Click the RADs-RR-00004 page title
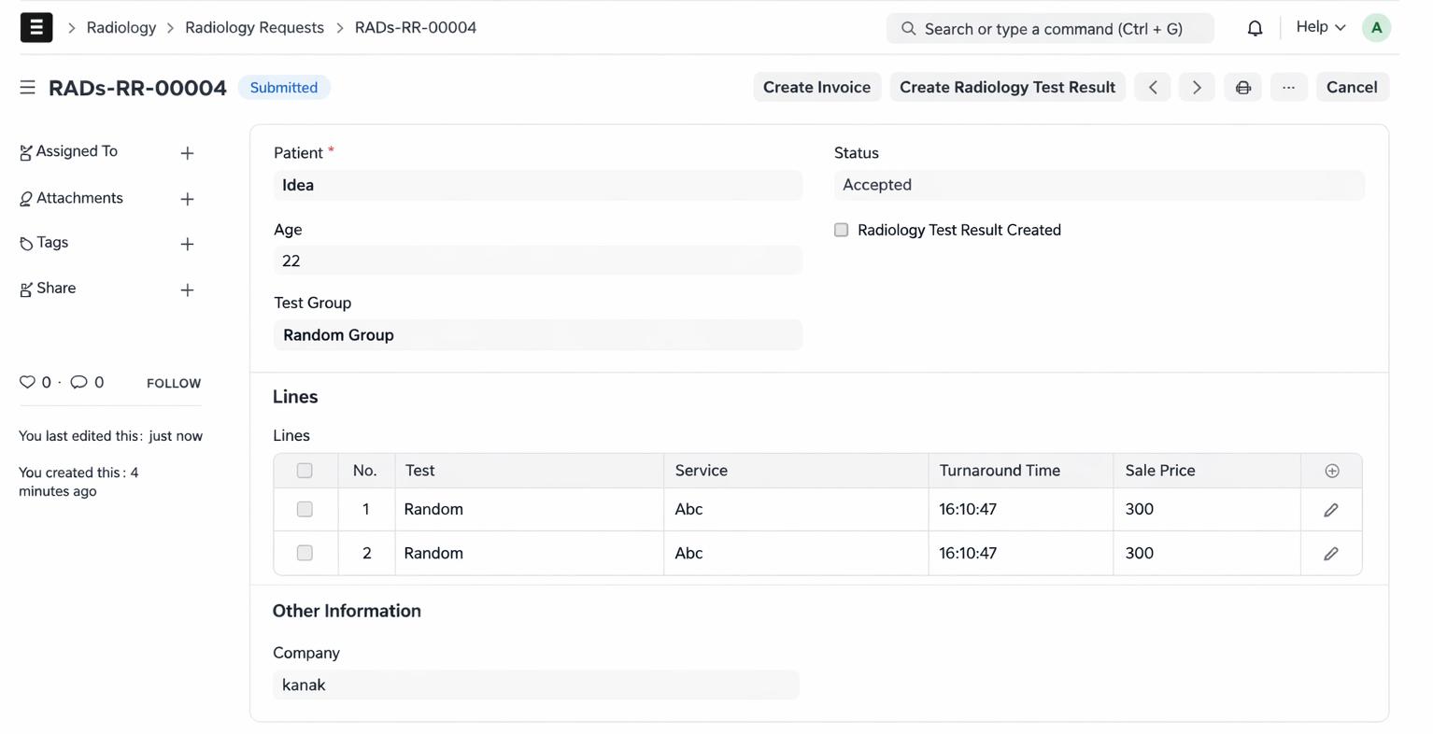 tap(137, 88)
